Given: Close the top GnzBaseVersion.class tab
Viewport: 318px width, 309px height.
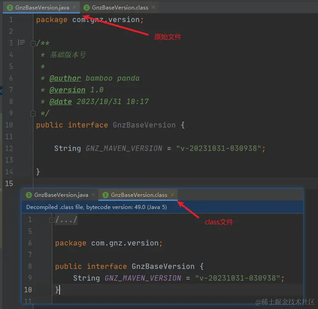Looking at the screenshot, I should coord(153,7).
